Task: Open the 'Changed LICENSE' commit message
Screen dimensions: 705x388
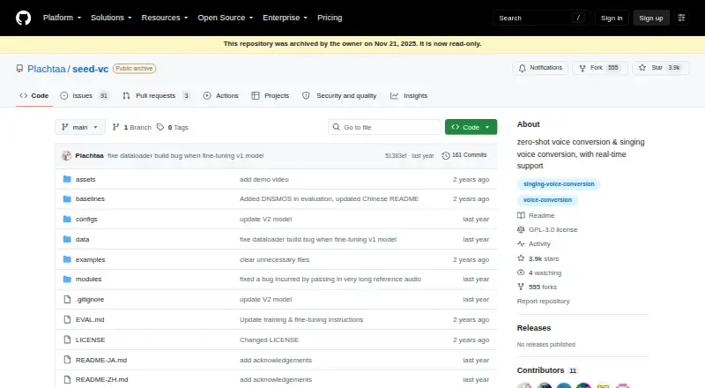Action: point(269,339)
